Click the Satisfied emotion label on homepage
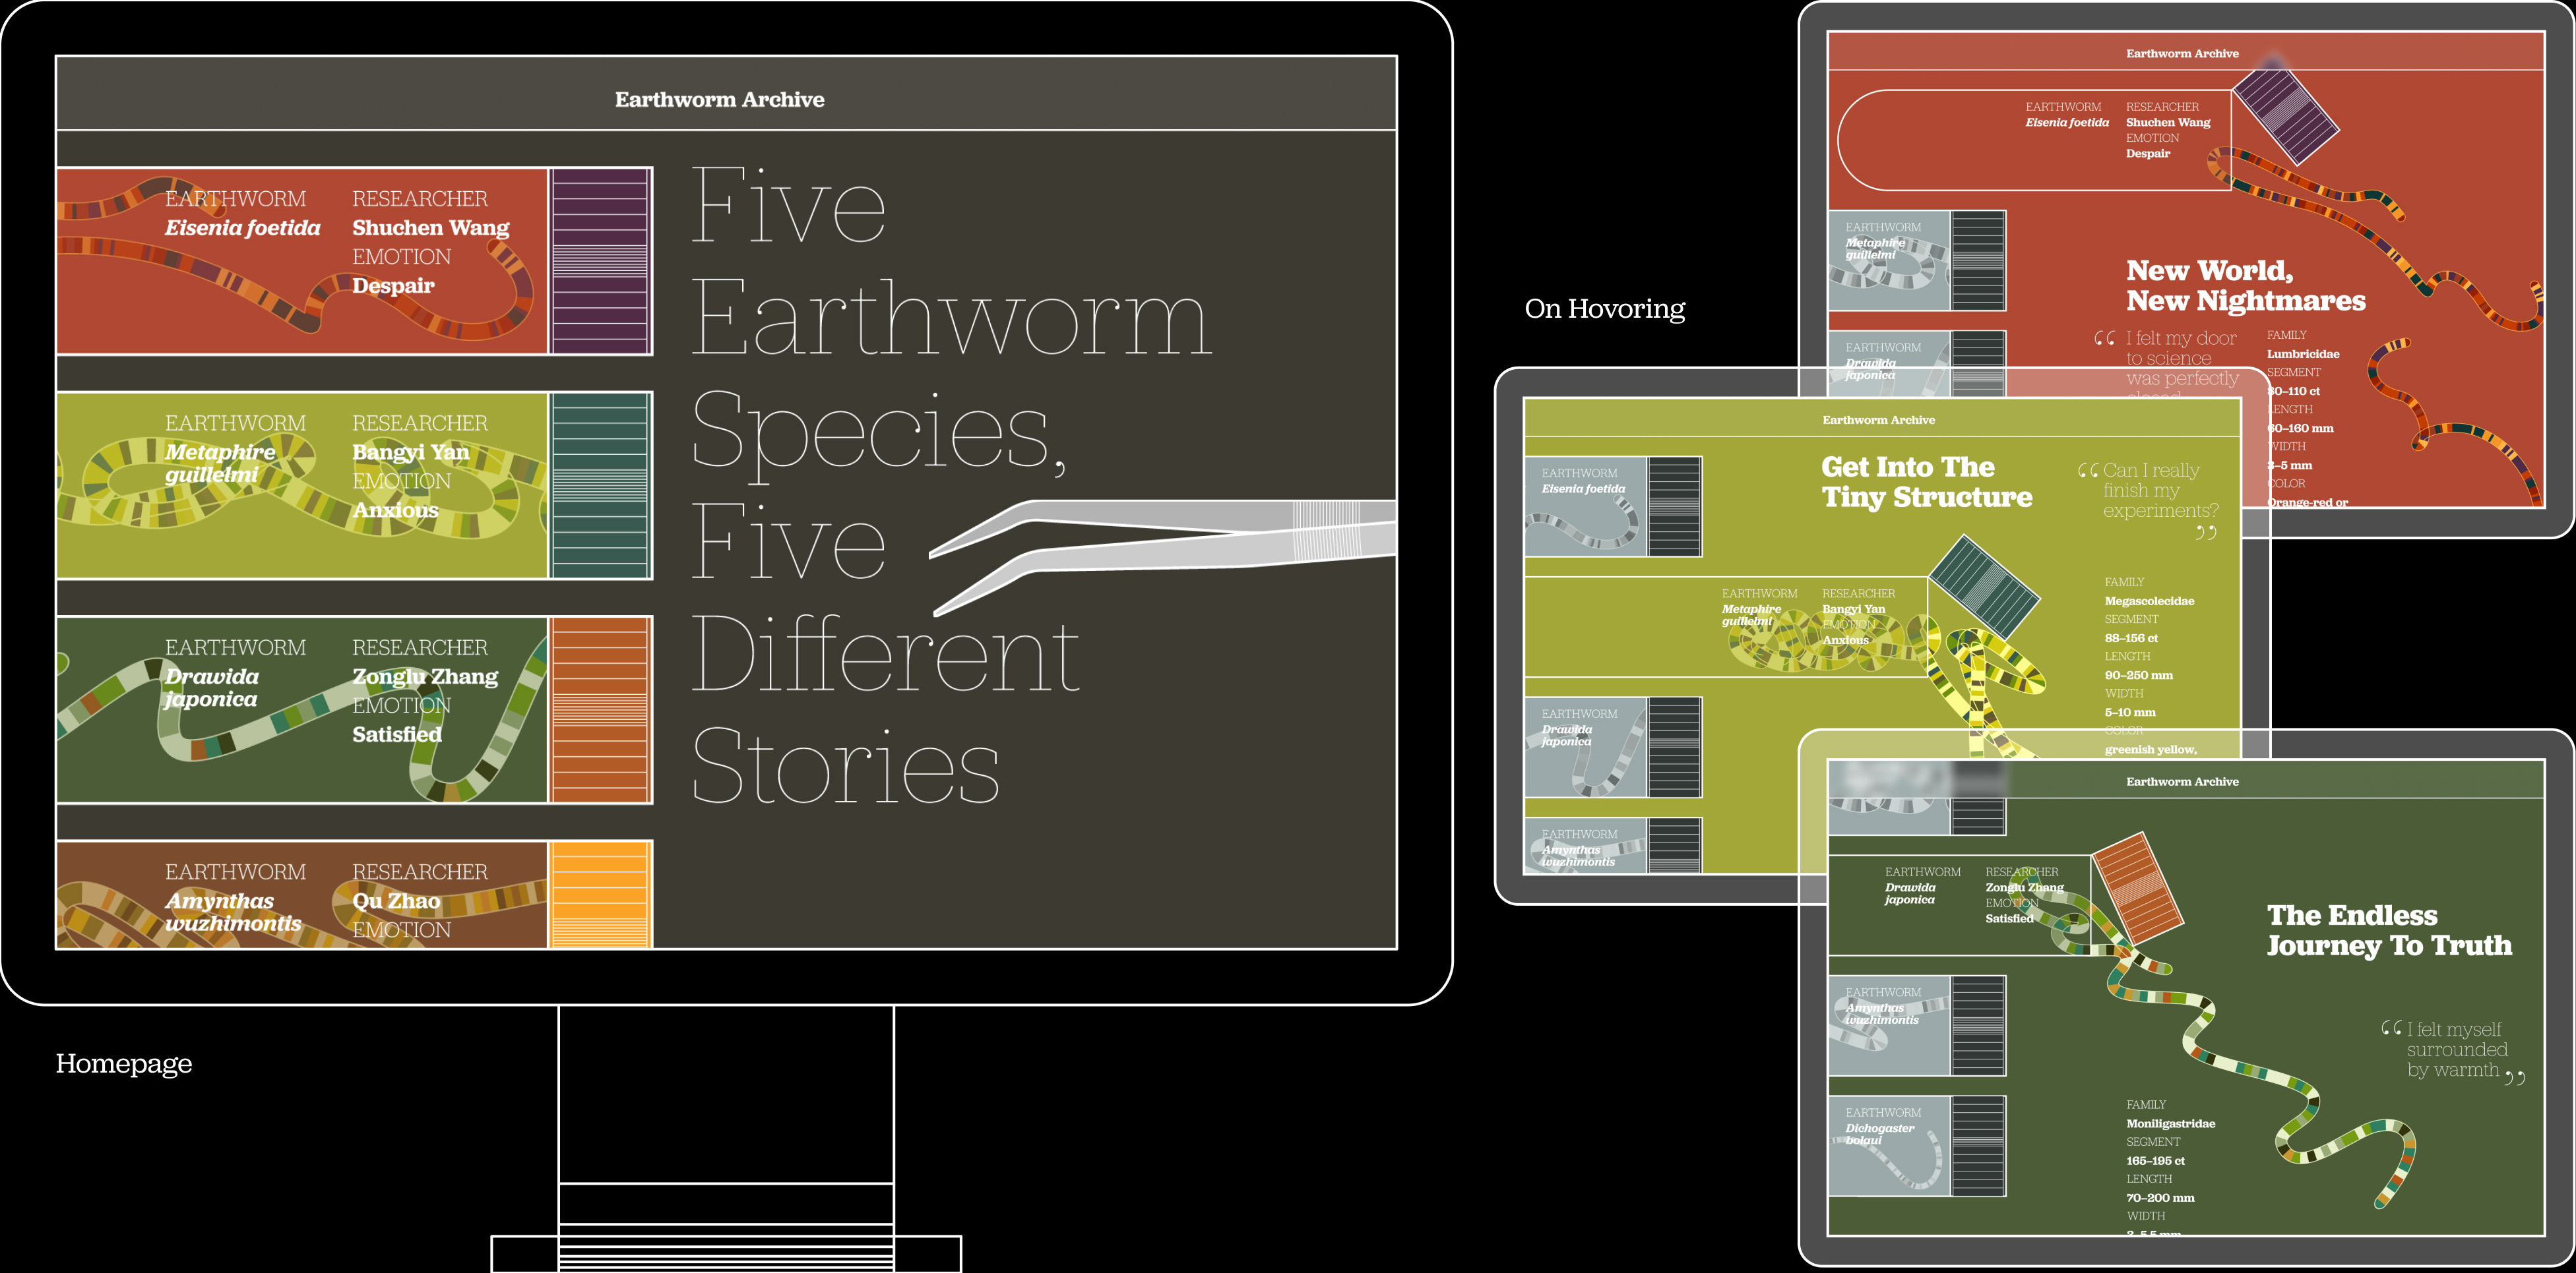 click(x=397, y=734)
